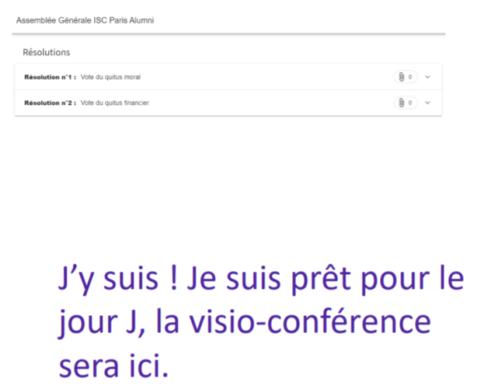The width and height of the screenshot is (498, 389).
Task: Click the purple text "sera ici."
Action: point(113,366)
